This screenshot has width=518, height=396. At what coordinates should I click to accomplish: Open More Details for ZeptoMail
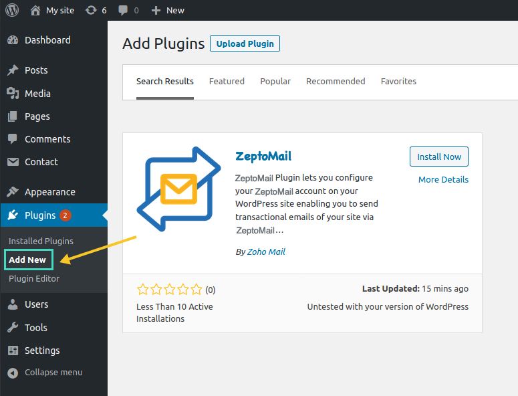(x=443, y=179)
